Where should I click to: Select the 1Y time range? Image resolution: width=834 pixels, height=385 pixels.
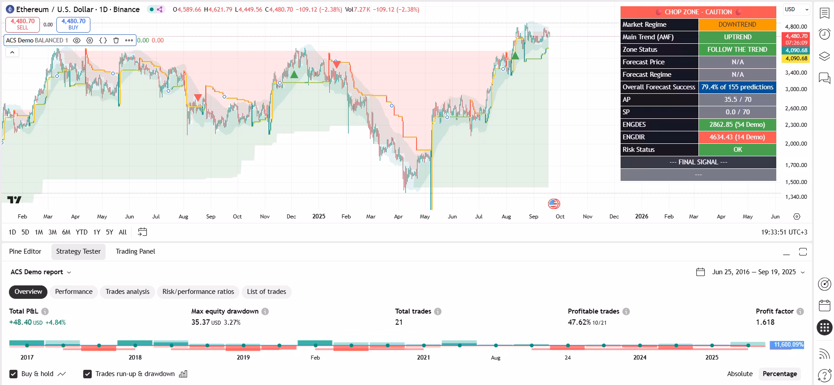(x=97, y=232)
